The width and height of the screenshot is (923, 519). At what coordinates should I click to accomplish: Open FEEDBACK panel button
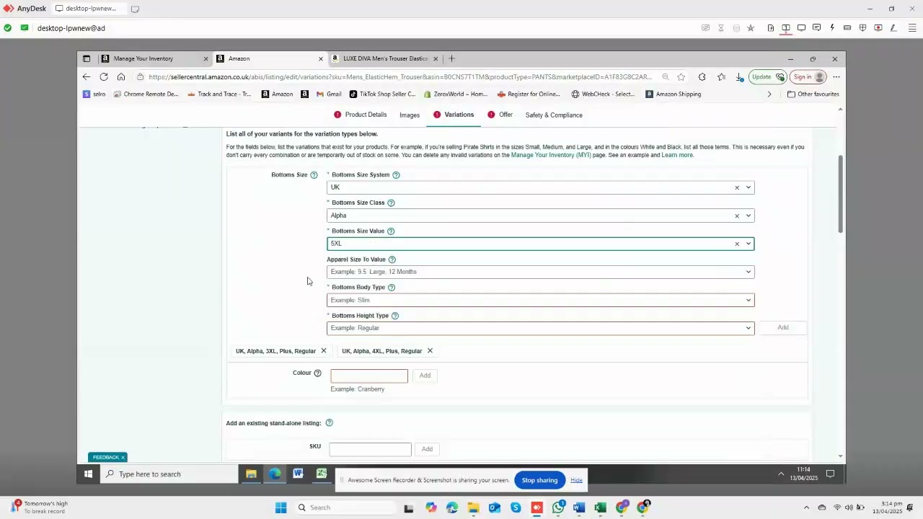(108, 458)
